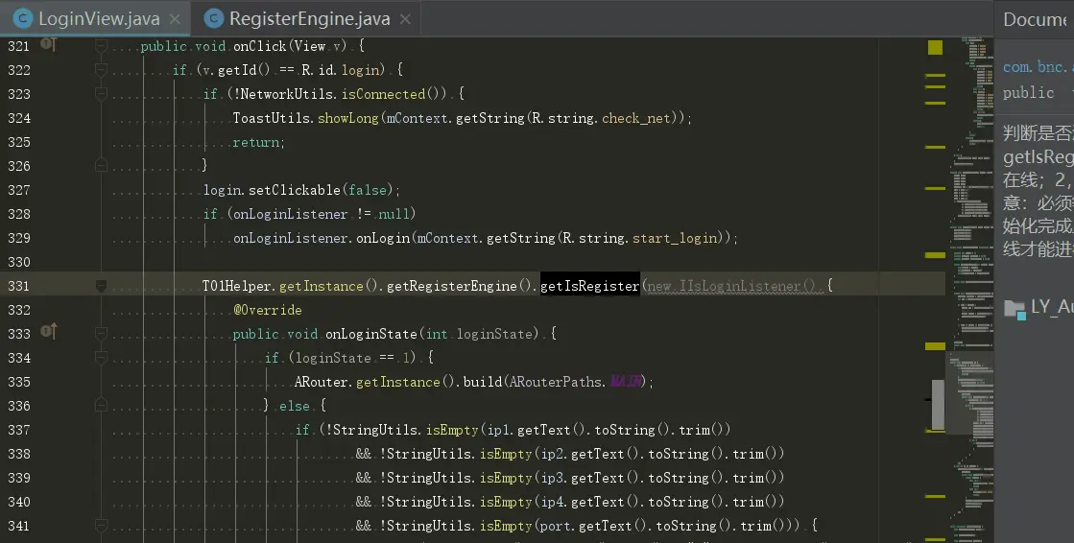Collapse the else block fold at line 336
Image resolution: width=1074 pixels, height=543 pixels.
[101, 406]
